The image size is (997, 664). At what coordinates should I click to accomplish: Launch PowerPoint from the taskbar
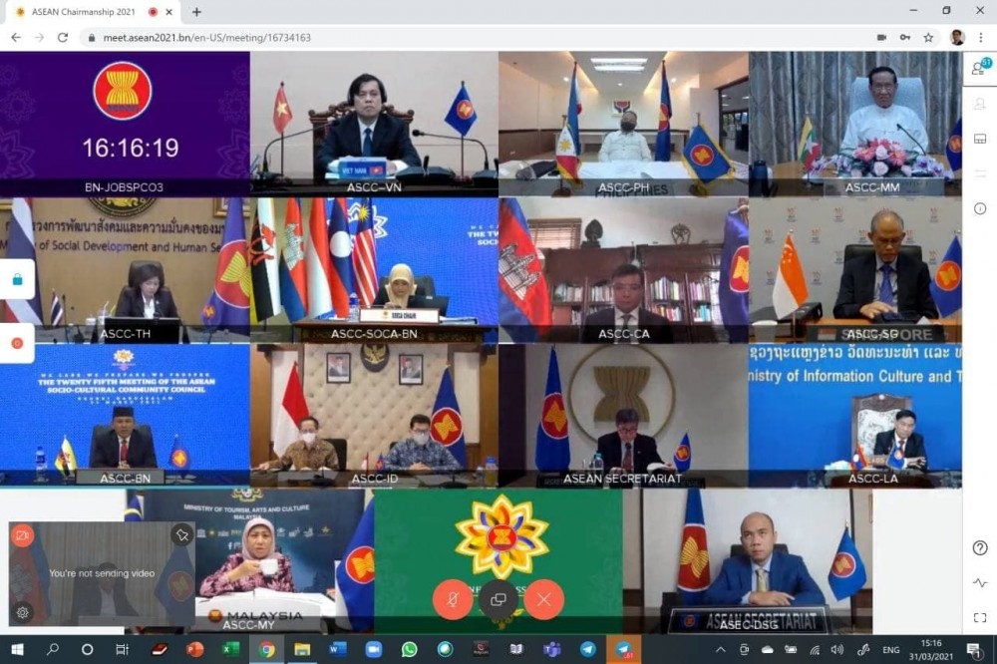[195, 649]
